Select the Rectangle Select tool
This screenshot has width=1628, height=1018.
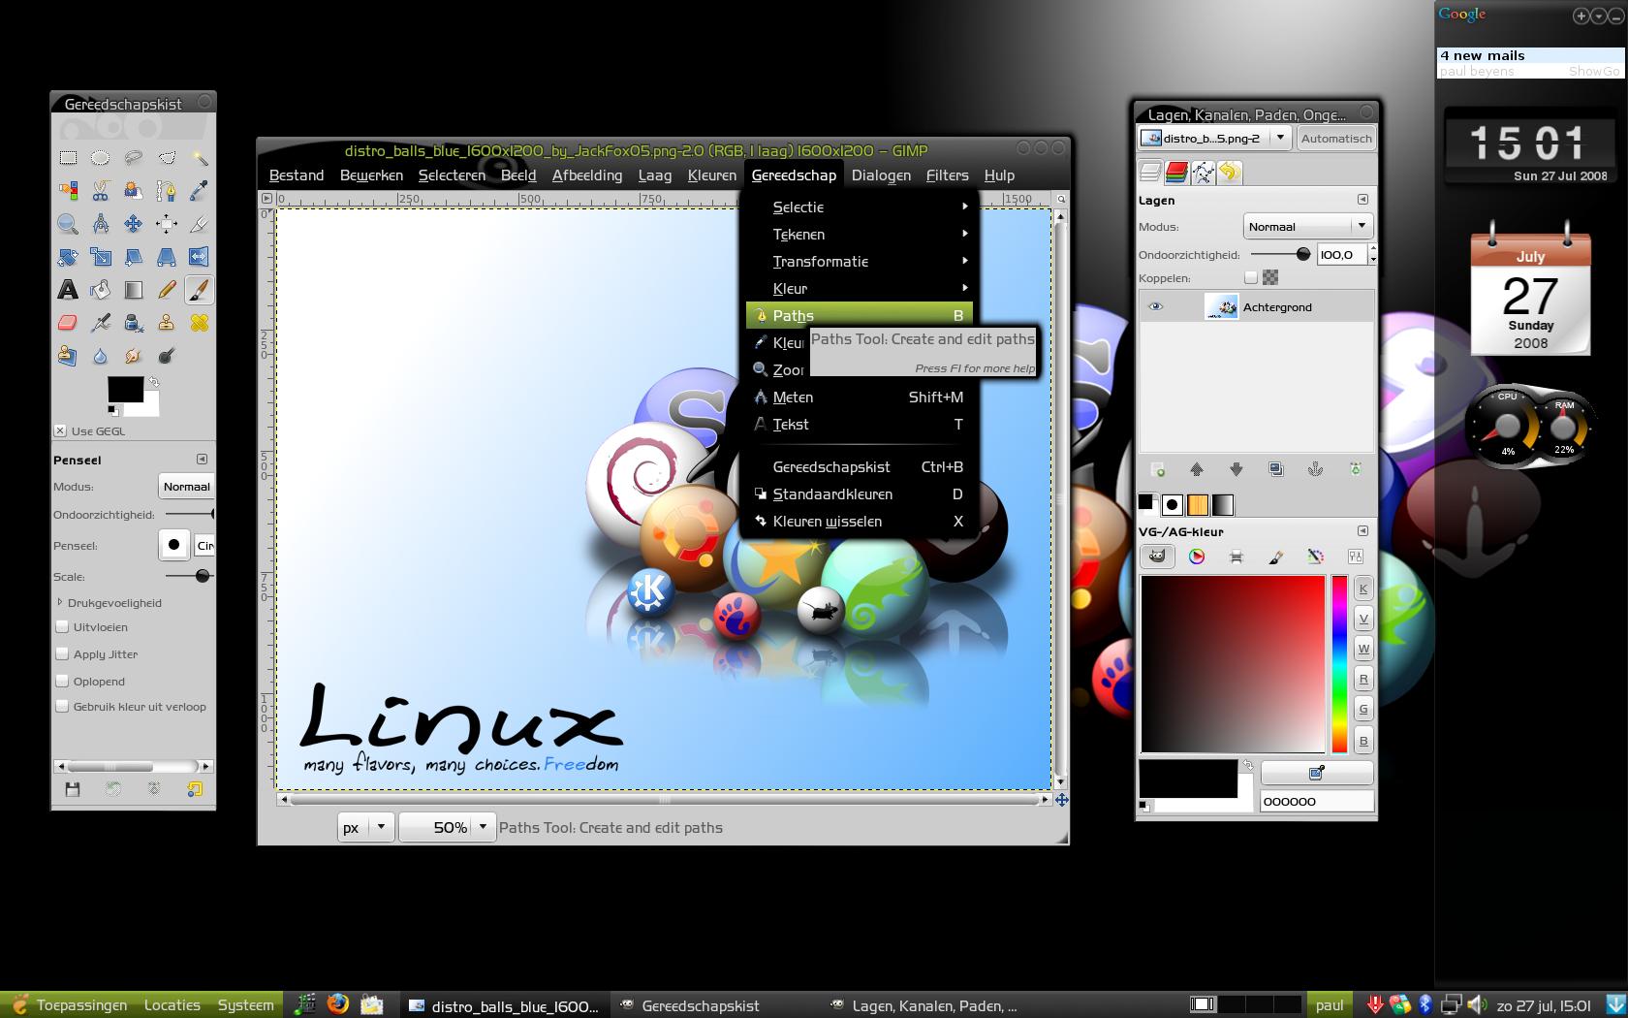click(x=68, y=158)
